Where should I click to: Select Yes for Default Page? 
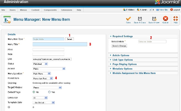(x=50, y=92)
